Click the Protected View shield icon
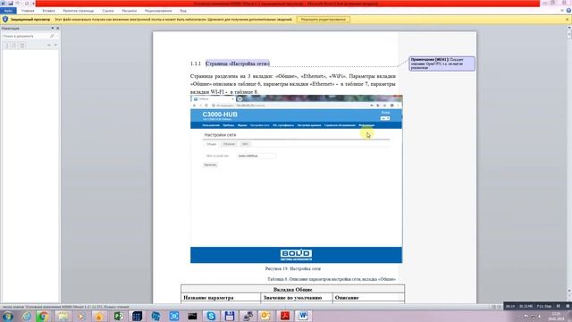This screenshot has height=322, width=572. pyautogui.click(x=5, y=20)
